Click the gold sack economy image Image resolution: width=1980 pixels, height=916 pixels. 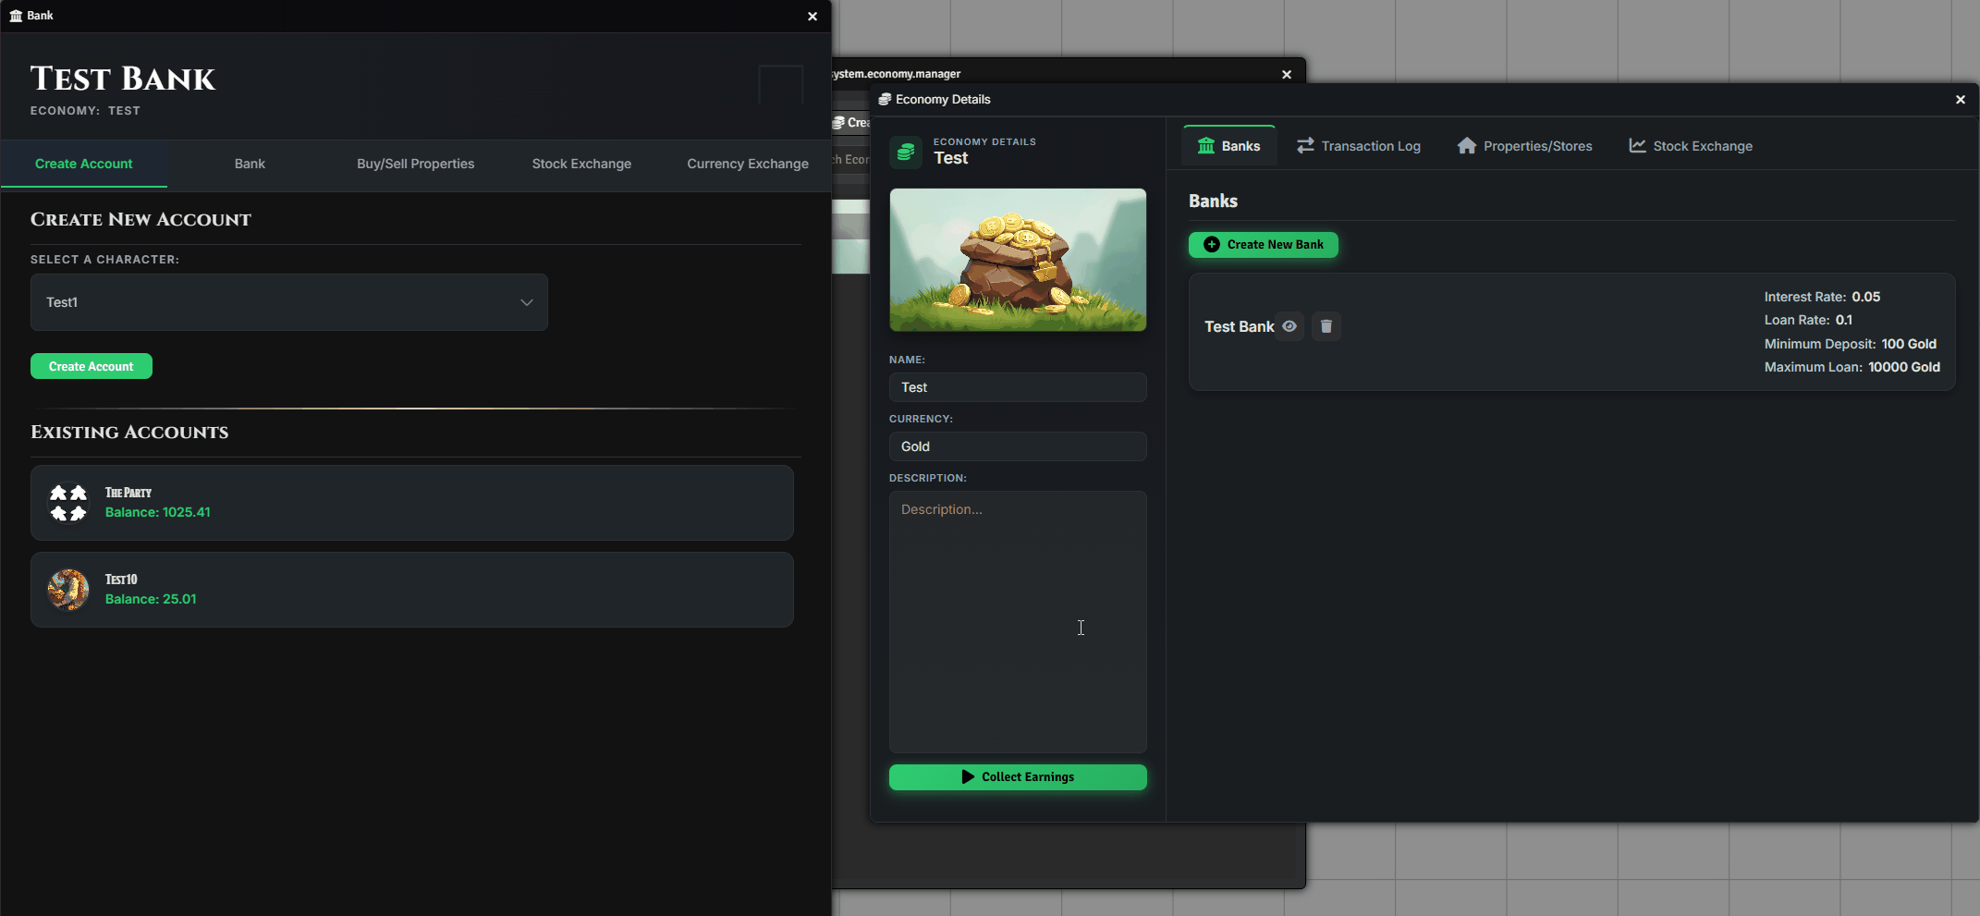coord(1018,260)
